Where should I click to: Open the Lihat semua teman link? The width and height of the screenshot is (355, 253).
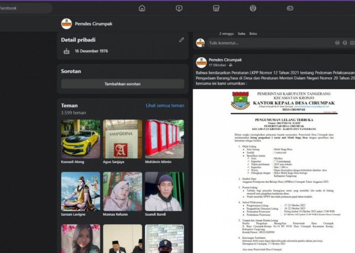[x=165, y=105]
